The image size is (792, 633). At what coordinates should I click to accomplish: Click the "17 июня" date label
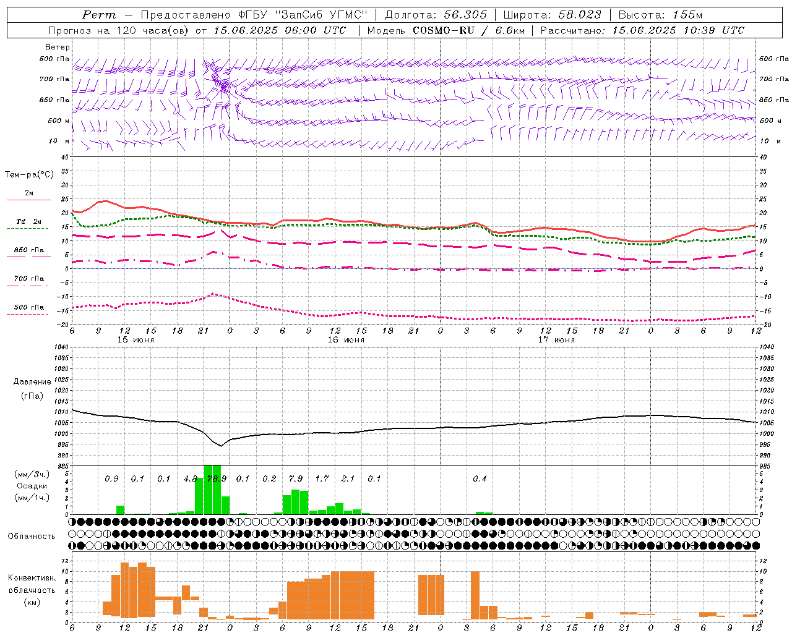coord(556,340)
